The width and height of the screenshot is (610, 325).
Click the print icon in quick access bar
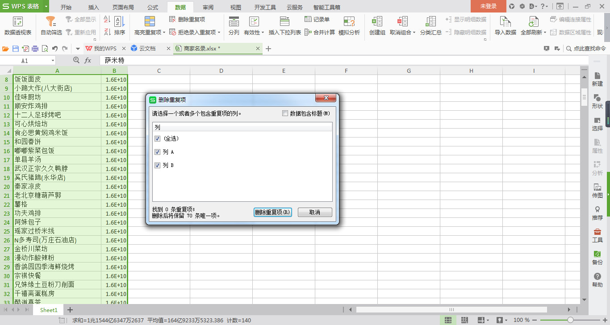(35, 48)
